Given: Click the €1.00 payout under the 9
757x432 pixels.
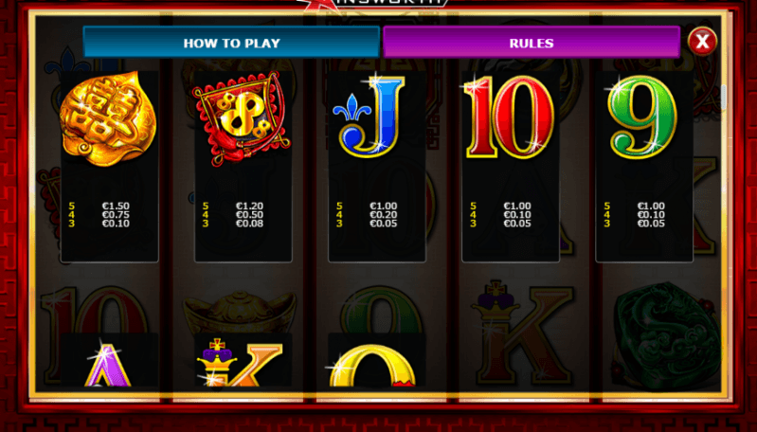Looking at the screenshot, I should (651, 207).
